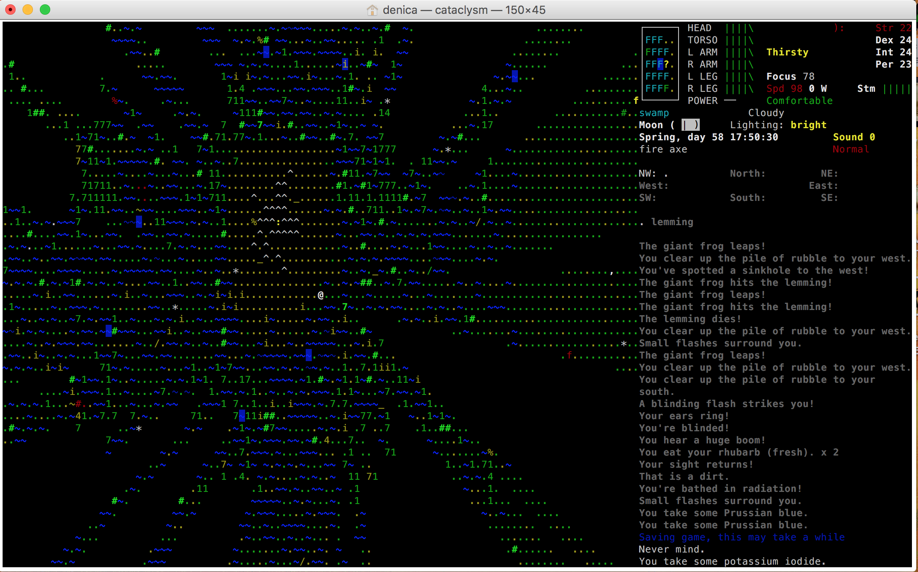Click the L LEG status label

pyautogui.click(x=702, y=77)
